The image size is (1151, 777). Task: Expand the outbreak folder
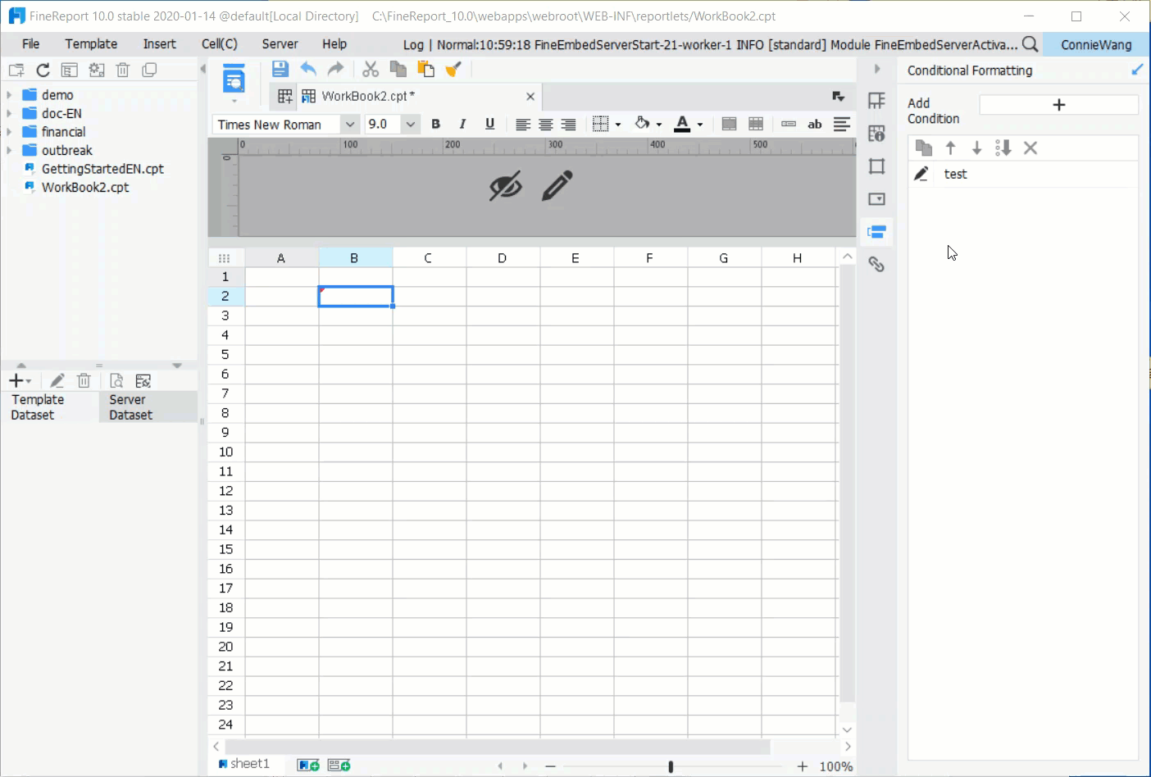coord(10,150)
